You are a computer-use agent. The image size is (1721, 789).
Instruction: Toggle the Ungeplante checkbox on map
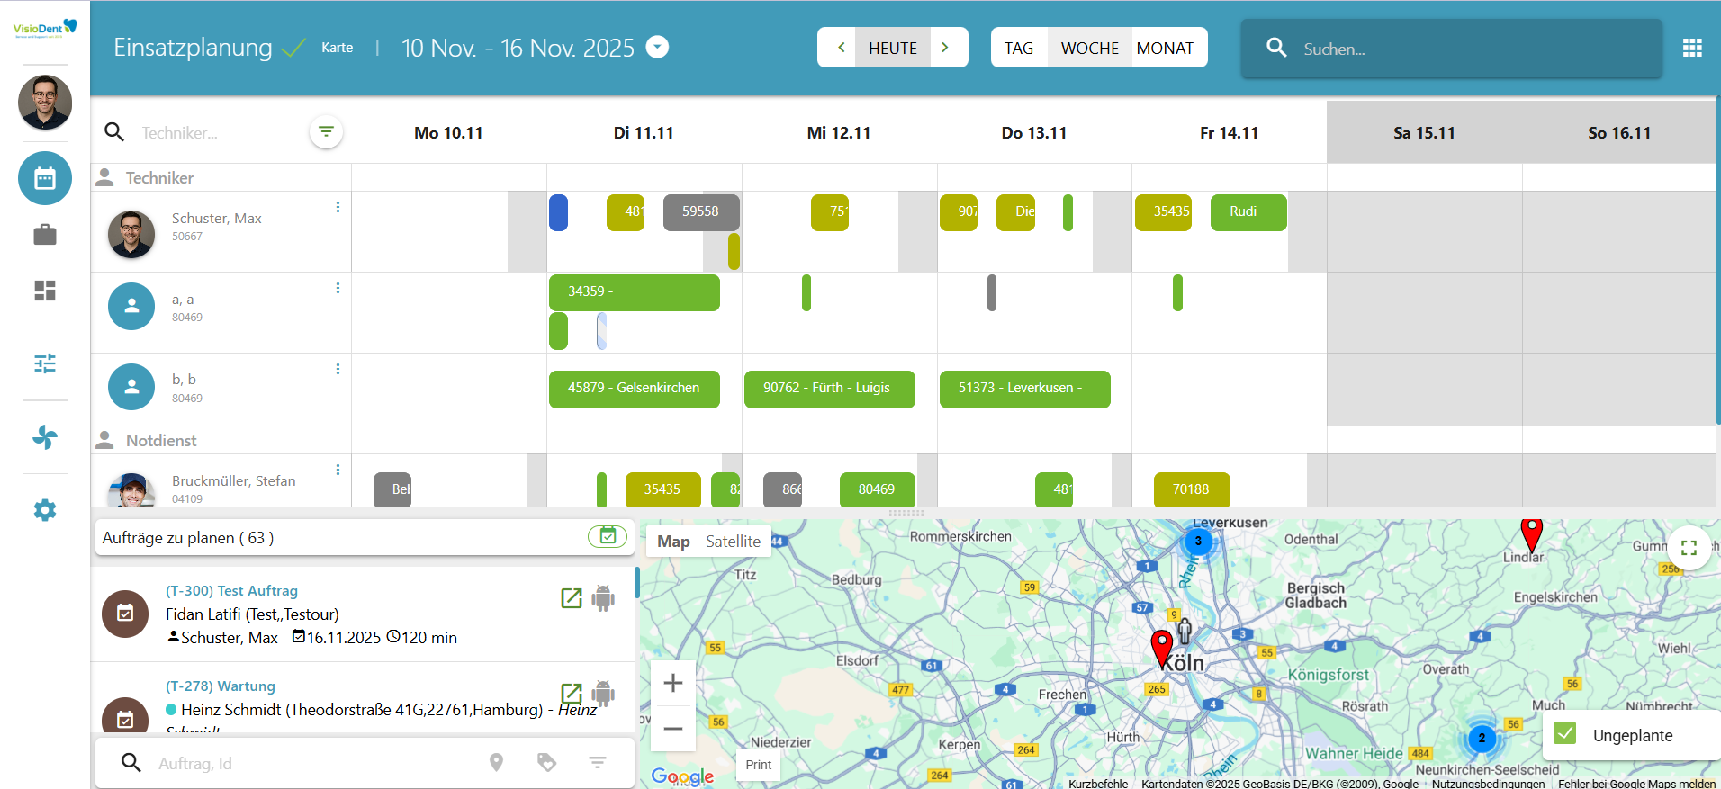[1565, 733]
